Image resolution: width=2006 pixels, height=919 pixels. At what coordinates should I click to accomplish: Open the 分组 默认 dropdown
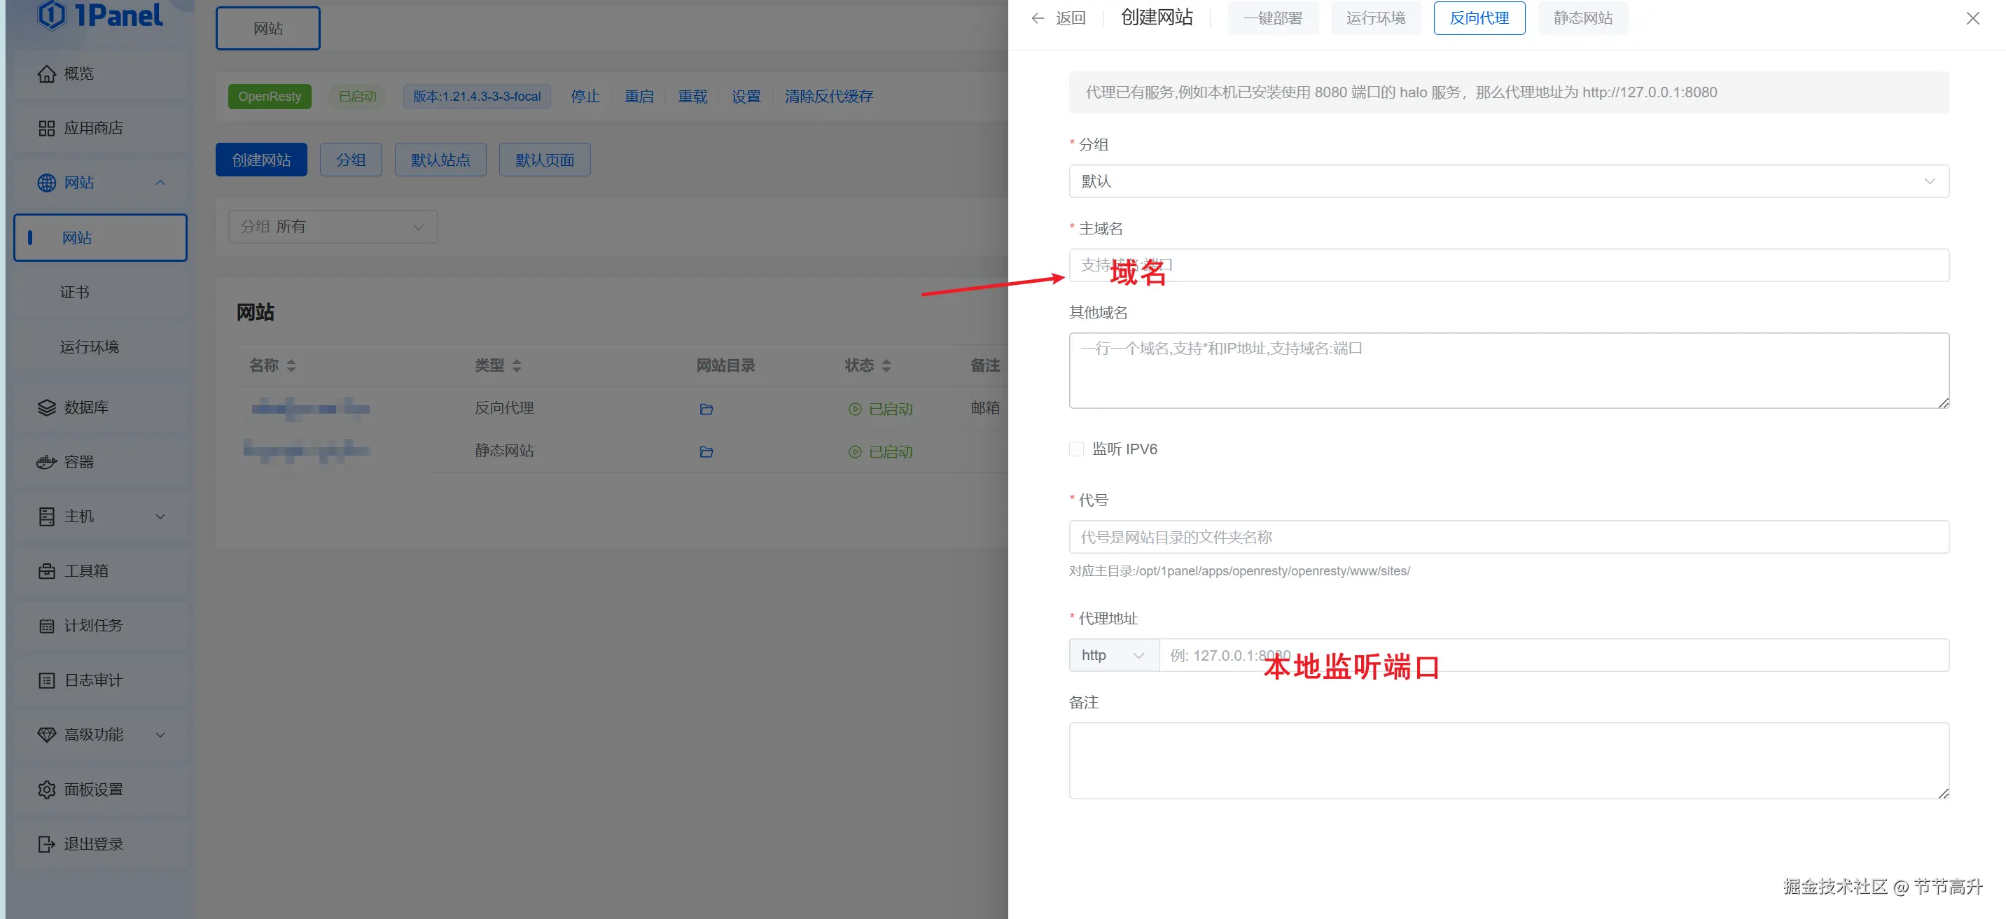[1507, 181]
